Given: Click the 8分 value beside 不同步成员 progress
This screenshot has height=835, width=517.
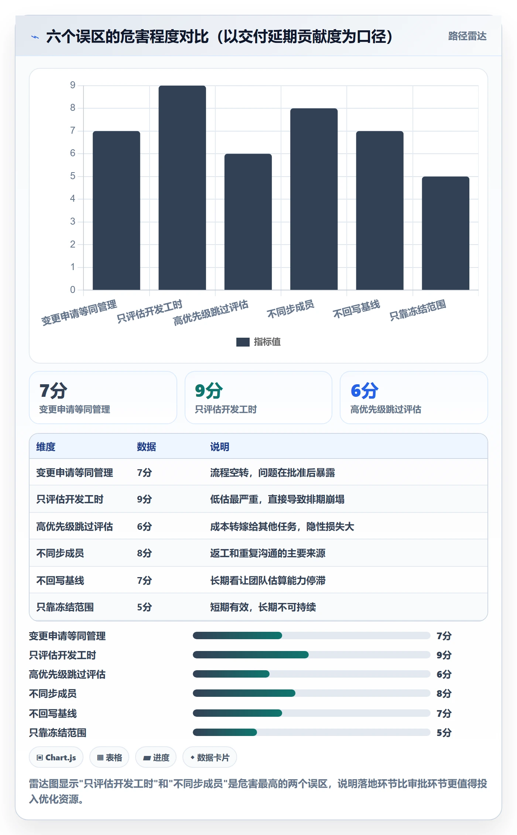Looking at the screenshot, I should (444, 693).
